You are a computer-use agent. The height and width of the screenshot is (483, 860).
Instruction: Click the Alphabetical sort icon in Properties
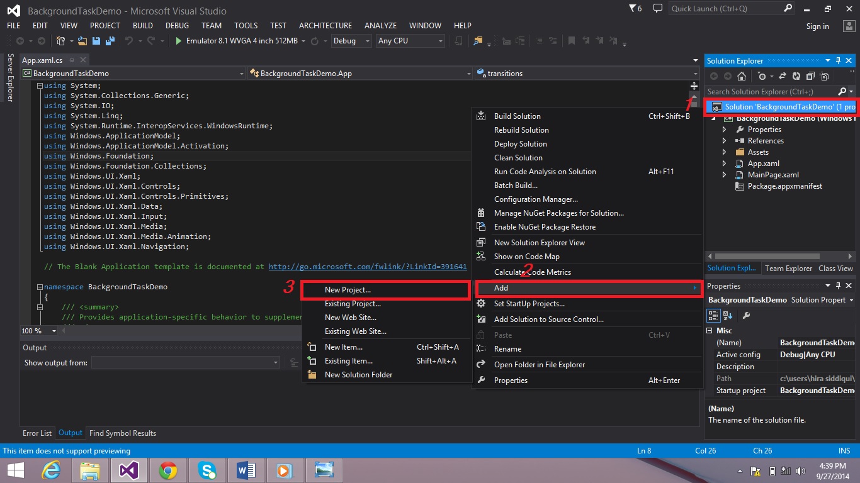click(728, 316)
